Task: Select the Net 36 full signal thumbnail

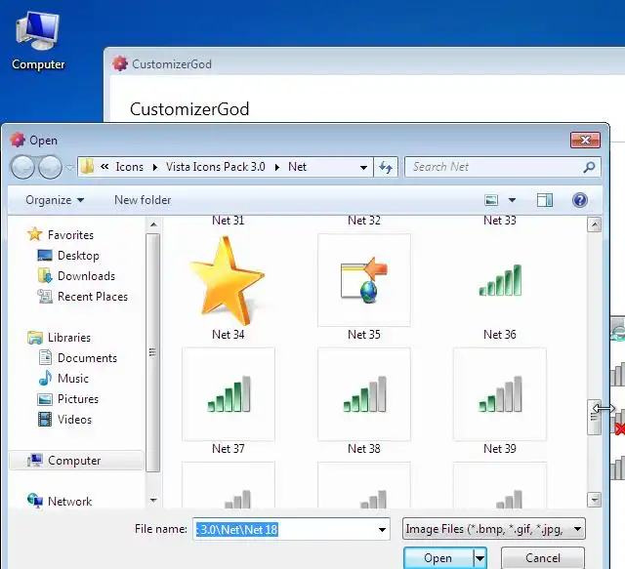Action: [500, 280]
